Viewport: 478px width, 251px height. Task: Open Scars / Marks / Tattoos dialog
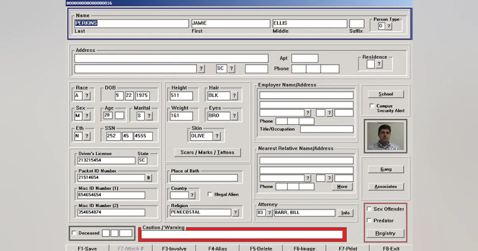point(208,153)
